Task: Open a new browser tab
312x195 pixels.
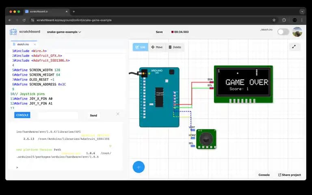Action: (74, 11)
